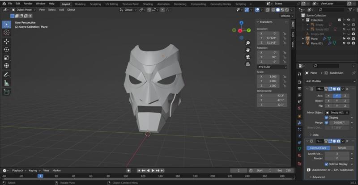Enable Mirror Axis X toggle
The width and height of the screenshot is (358, 185).
[328, 96]
